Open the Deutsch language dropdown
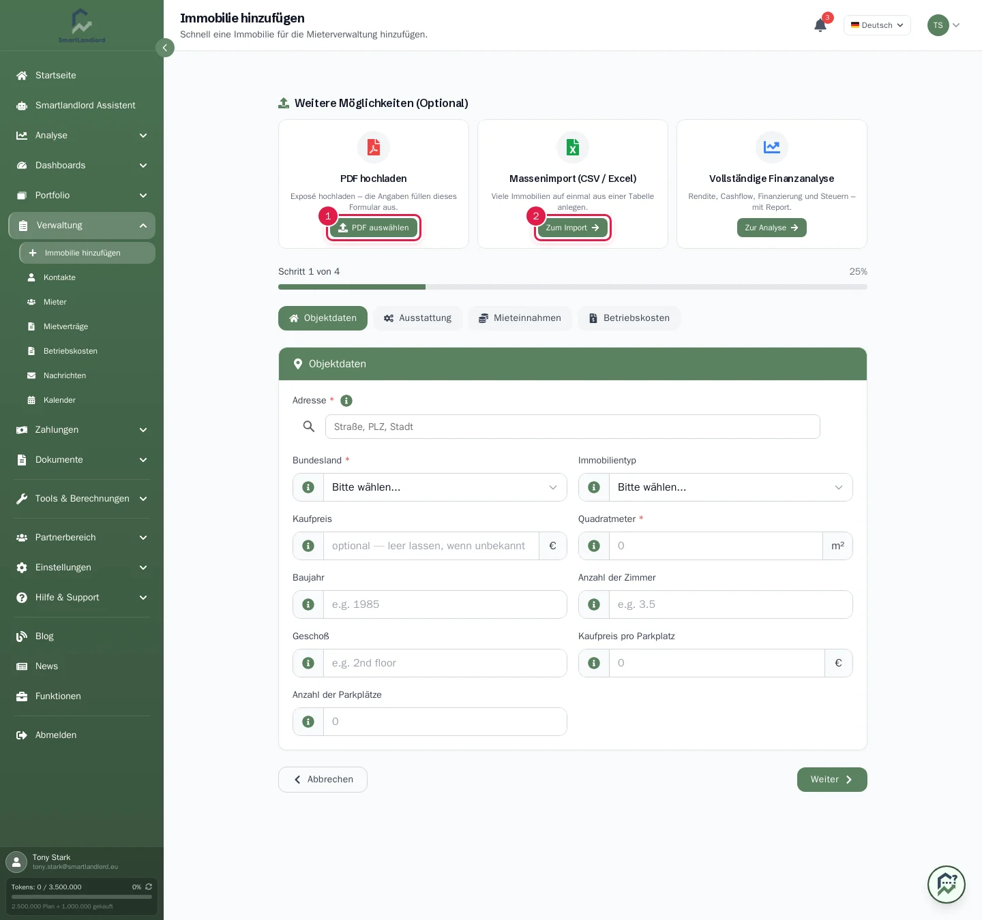The width and height of the screenshot is (982, 920). (877, 25)
